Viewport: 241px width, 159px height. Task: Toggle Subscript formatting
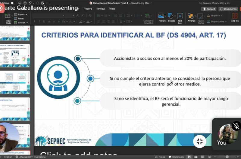click(x=59, y=22)
